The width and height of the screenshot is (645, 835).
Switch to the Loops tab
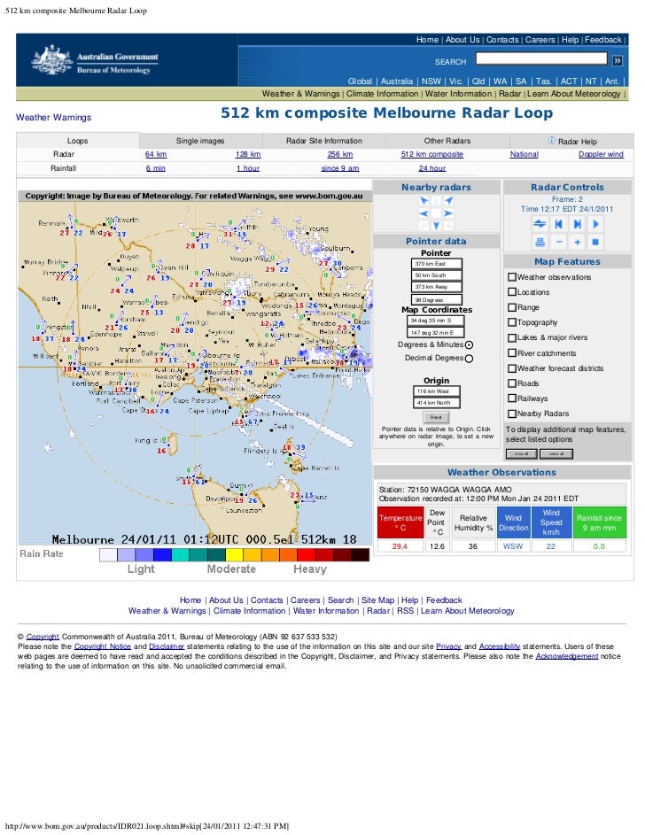point(78,141)
